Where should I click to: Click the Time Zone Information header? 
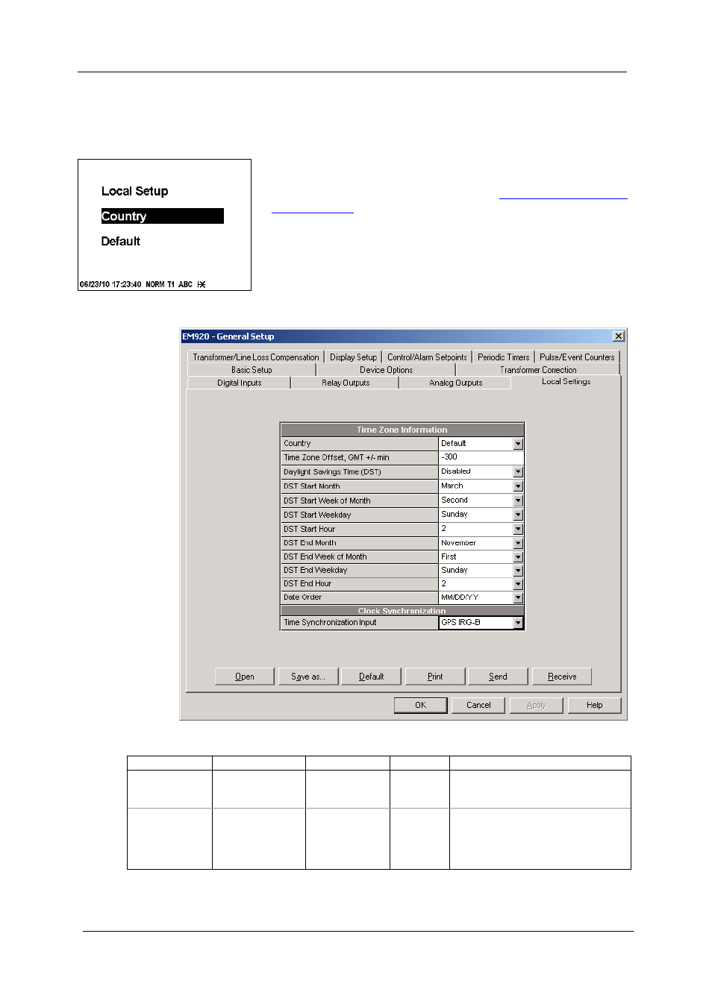402,430
